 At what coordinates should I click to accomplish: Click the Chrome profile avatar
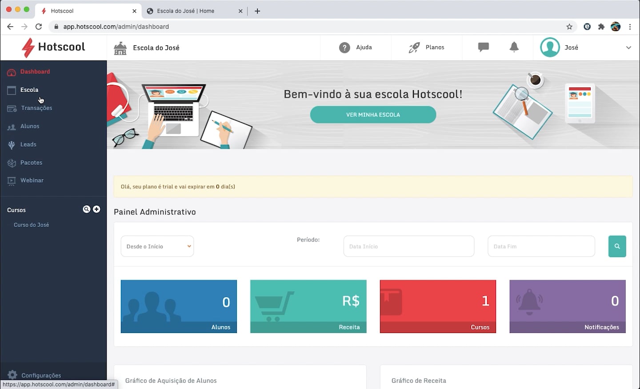(x=616, y=27)
